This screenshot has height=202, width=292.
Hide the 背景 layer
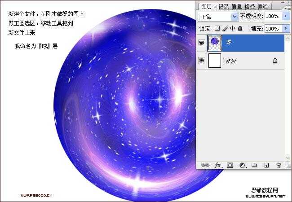click(x=201, y=61)
